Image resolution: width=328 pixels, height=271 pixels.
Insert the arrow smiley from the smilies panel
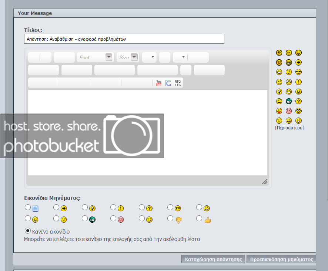pos(298,62)
